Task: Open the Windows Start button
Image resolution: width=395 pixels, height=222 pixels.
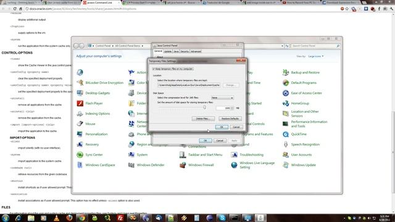Action: tap(6, 218)
